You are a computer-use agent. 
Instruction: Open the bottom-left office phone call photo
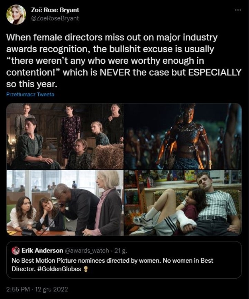point(65,203)
